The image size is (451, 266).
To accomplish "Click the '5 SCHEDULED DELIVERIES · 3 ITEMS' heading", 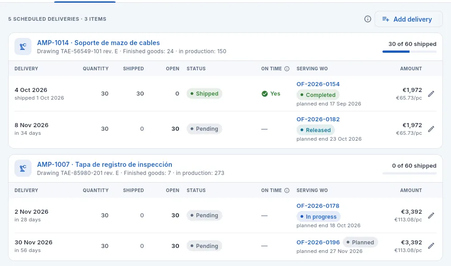I will click(57, 19).
